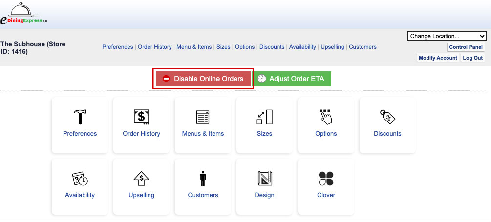
Task: Click the Adjust Order ETA button
Action: [292, 79]
